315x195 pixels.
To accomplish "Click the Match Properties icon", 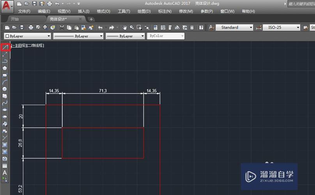I will 83,27.
